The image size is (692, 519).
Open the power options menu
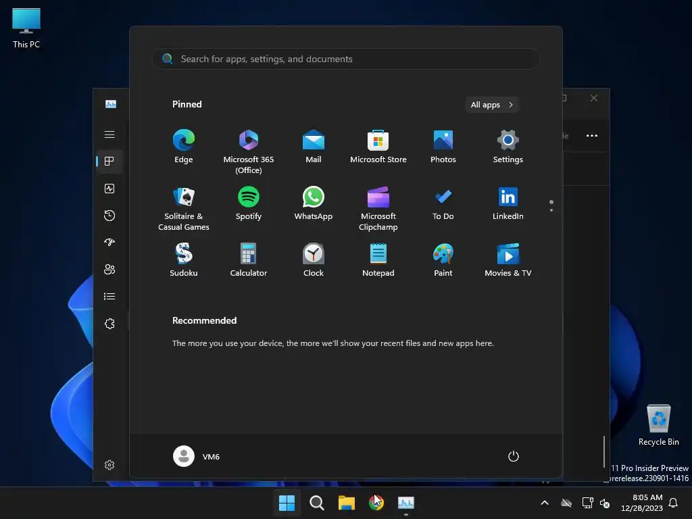click(514, 456)
